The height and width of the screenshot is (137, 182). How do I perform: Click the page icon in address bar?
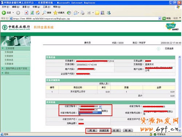[11, 19]
